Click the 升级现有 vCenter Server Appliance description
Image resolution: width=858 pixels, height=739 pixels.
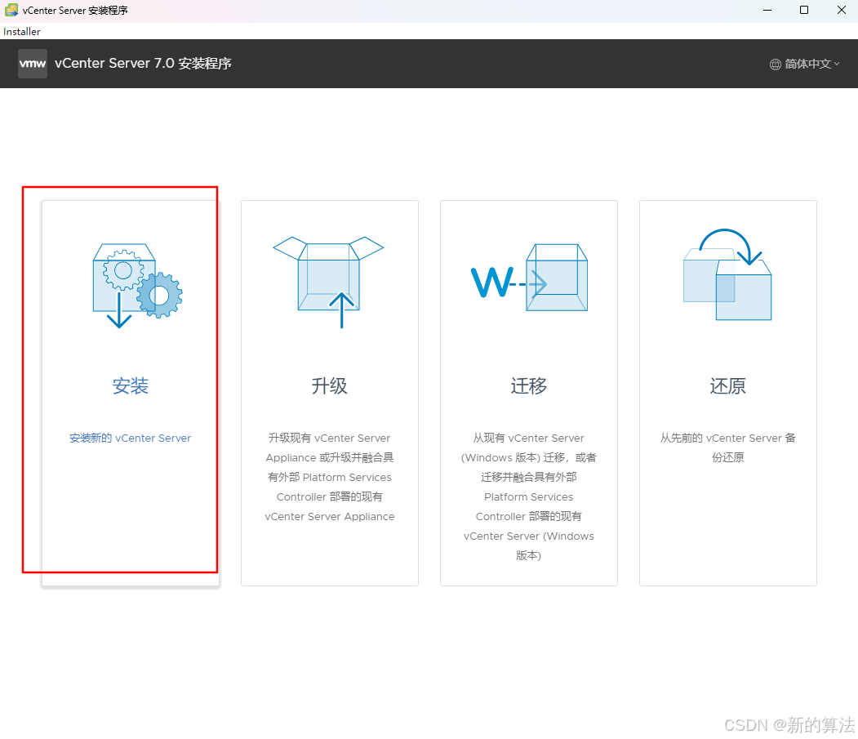tap(330, 477)
